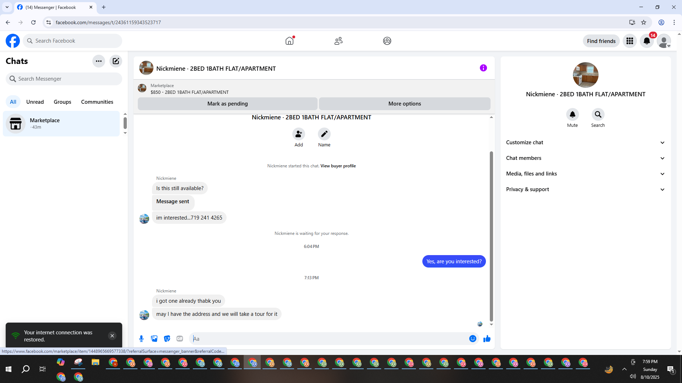Focus the Search Facebook field
The image size is (682, 383).
(x=73, y=41)
